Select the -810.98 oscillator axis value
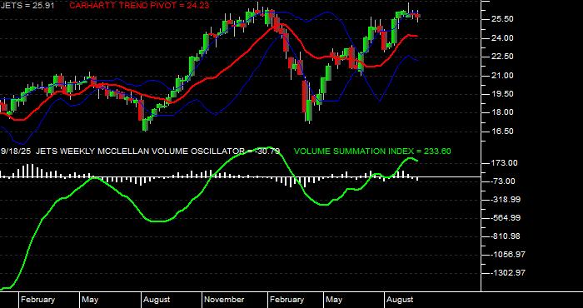This screenshot has width=583, height=308. coord(506,236)
